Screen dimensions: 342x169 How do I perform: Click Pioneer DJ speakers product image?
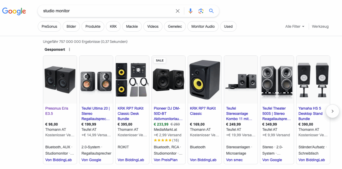[169, 79]
